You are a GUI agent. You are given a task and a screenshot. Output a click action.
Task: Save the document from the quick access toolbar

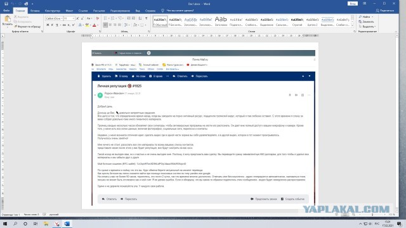[x=6, y=4]
